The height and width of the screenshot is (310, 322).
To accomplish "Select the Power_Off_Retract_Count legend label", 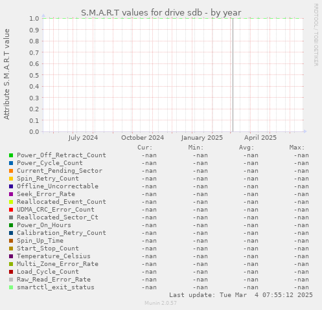I will 62,155.
